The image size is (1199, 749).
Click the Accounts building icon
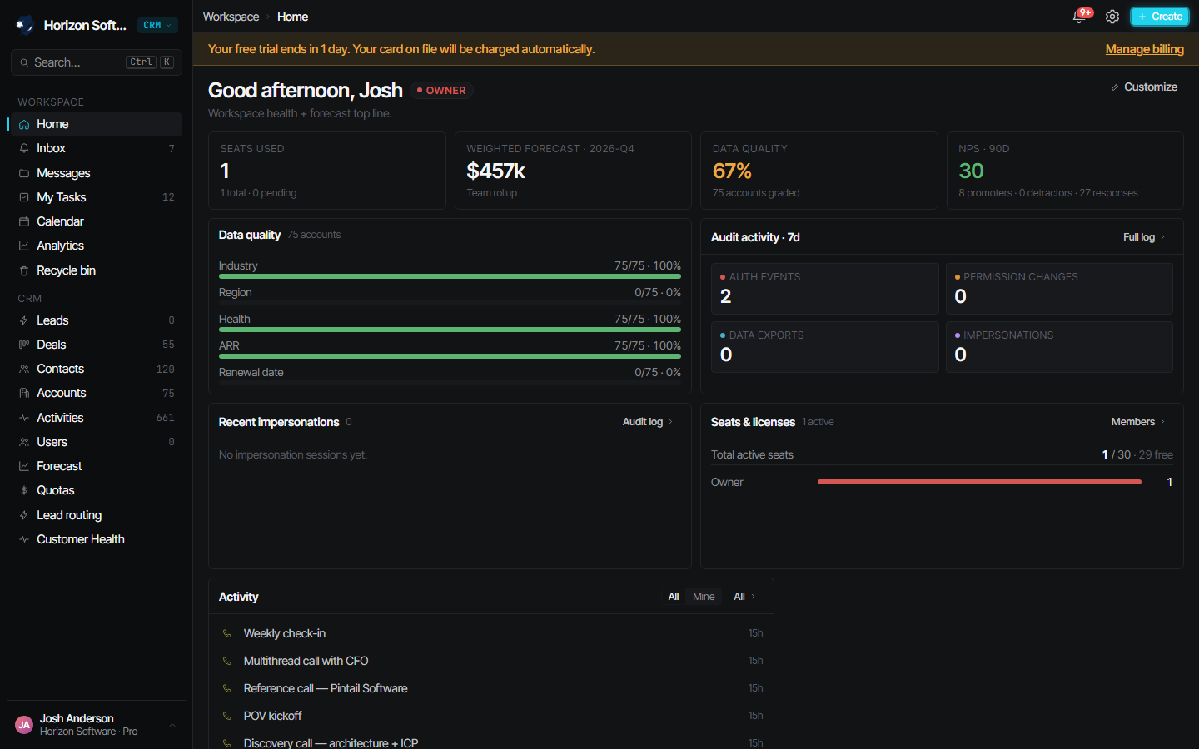pyautogui.click(x=24, y=393)
